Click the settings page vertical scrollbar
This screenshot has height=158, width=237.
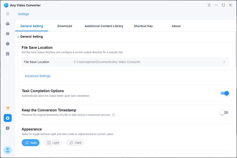236,49
